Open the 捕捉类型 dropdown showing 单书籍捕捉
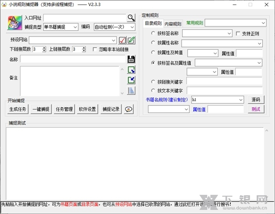The image size is (275, 214). 60,27
